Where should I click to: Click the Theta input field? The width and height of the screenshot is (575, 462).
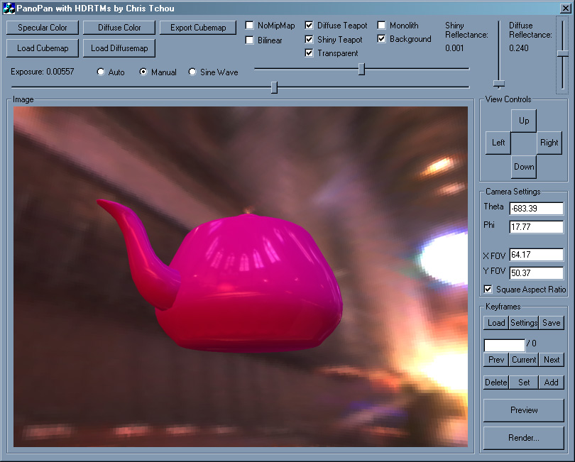tap(536, 208)
